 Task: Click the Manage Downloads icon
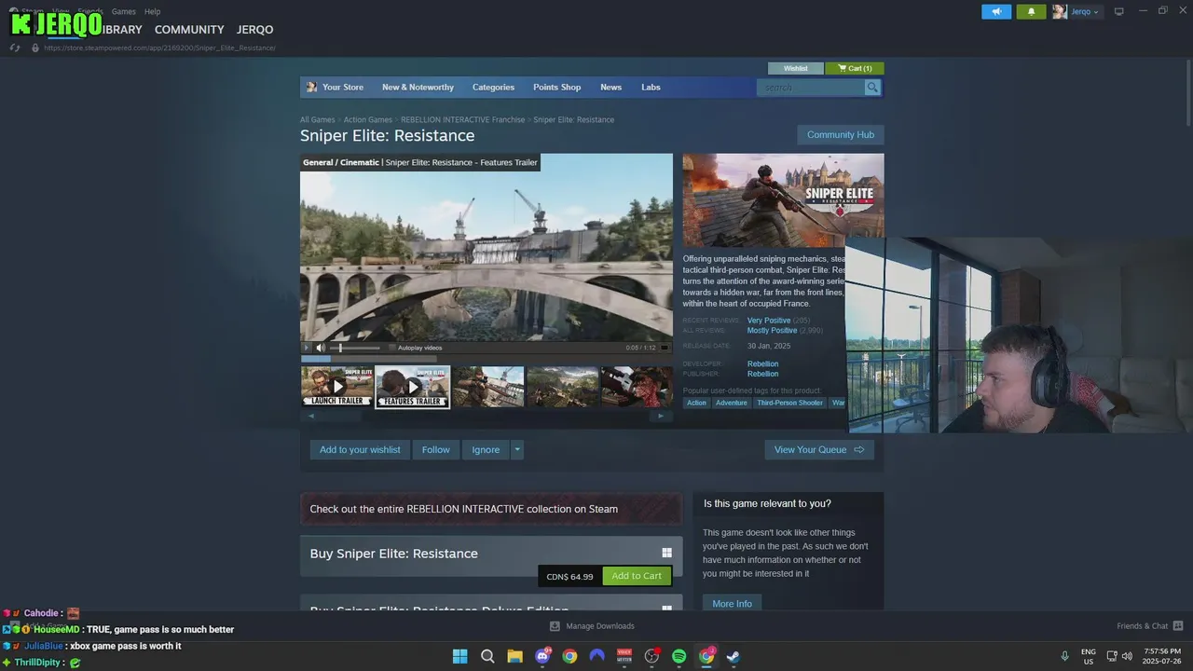click(555, 626)
